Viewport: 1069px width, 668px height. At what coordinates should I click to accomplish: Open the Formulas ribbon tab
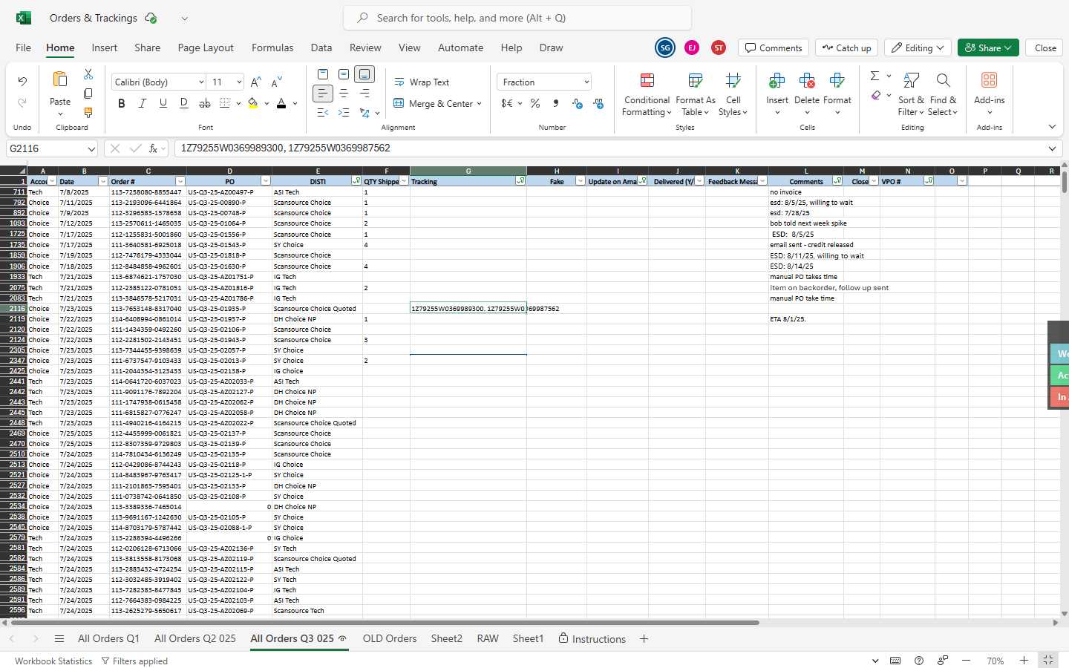[272, 48]
